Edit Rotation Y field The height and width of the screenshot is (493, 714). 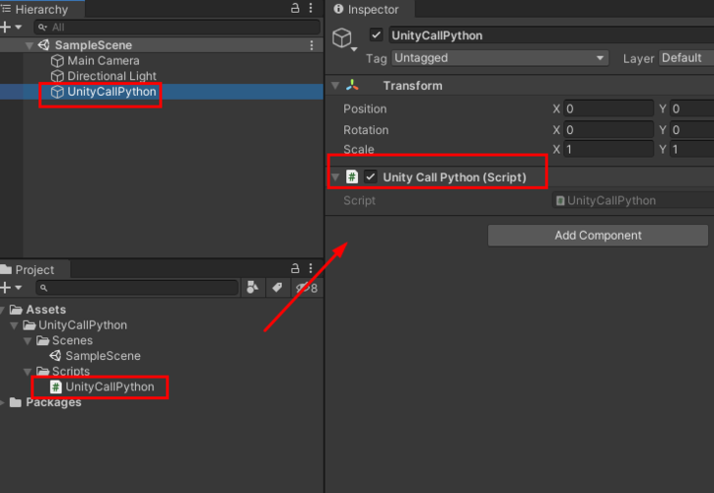(x=692, y=130)
